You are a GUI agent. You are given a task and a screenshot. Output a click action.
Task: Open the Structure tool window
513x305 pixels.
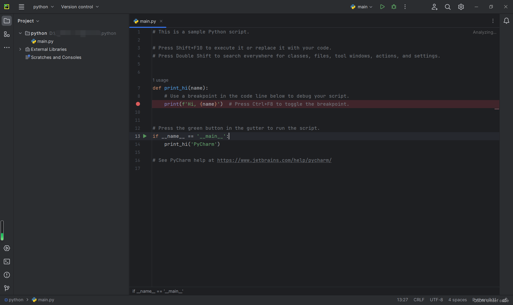(7, 34)
